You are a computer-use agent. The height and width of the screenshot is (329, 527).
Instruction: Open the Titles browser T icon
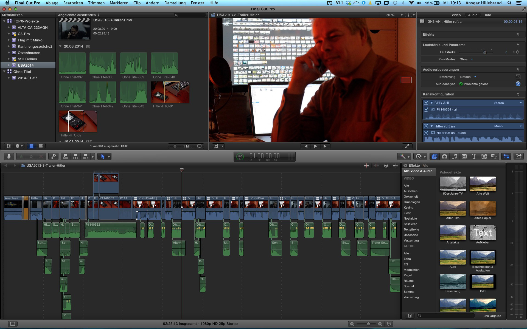pyautogui.click(x=474, y=157)
